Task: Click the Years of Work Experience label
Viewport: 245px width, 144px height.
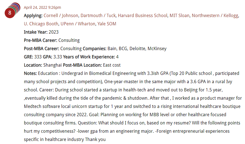Action: pyautogui.click(x=89, y=57)
